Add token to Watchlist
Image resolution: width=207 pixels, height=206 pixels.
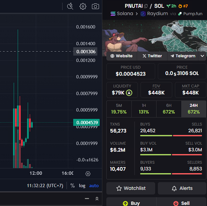131,188
